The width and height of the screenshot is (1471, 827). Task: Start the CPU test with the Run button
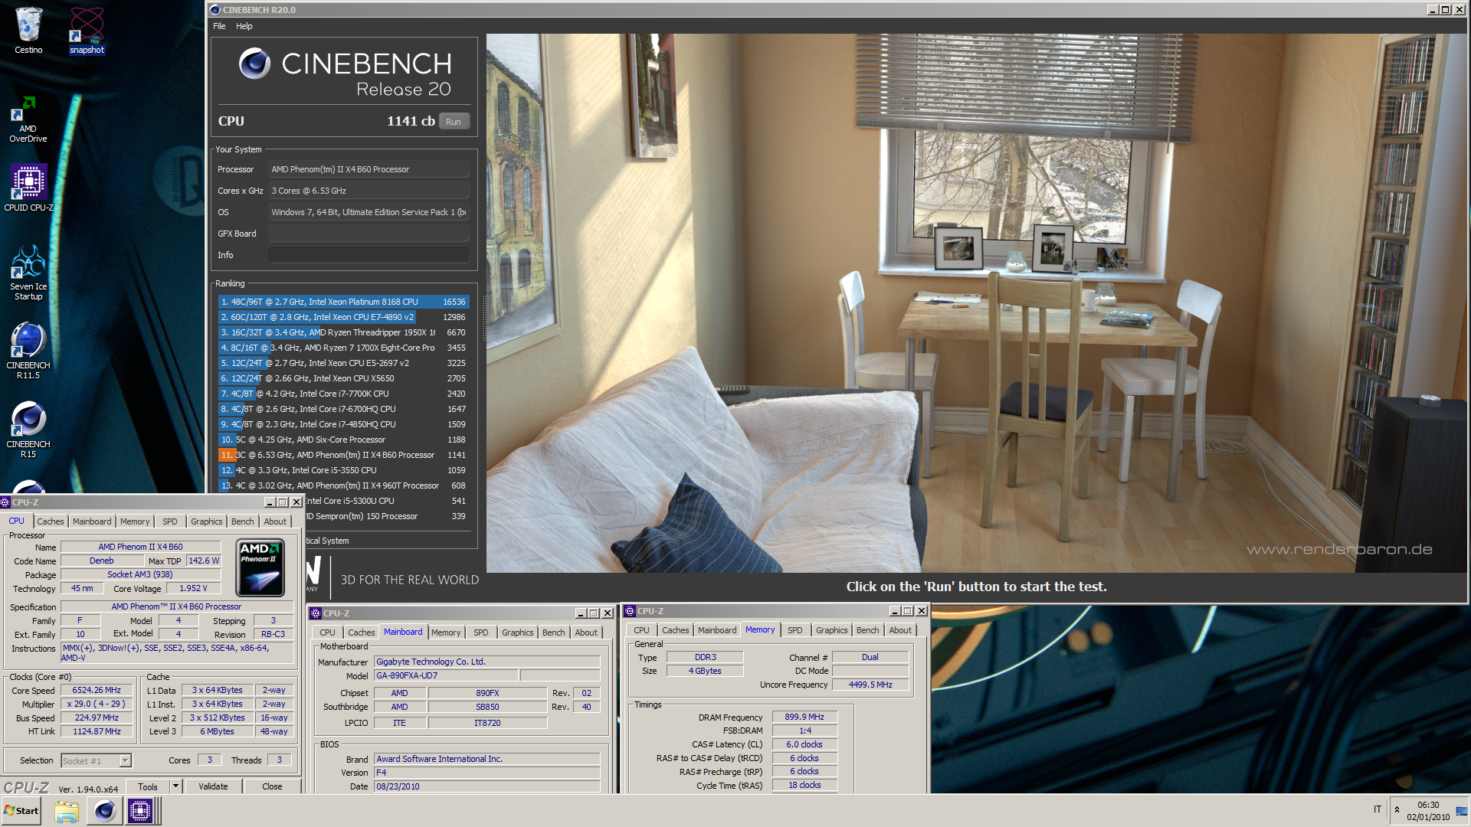click(x=454, y=122)
